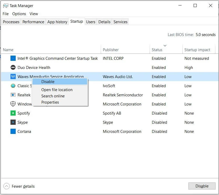Select the Intel Graphics Command Center startup icon
This screenshot has width=219, height=195.
(14, 58)
